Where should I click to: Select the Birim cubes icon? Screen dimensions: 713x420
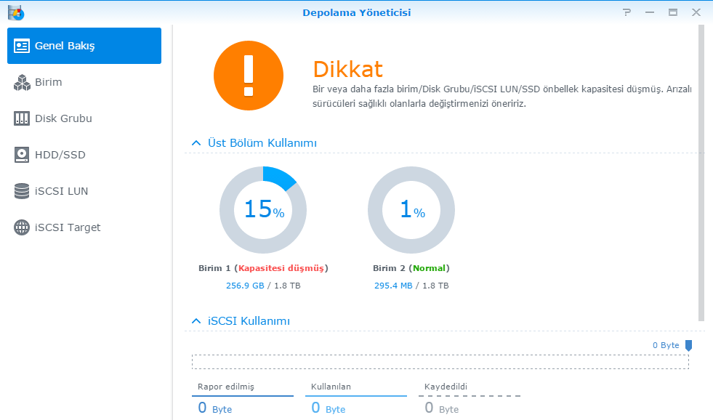pos(22,82)
